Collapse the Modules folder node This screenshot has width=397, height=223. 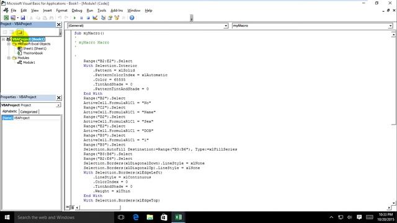[9, 58]
